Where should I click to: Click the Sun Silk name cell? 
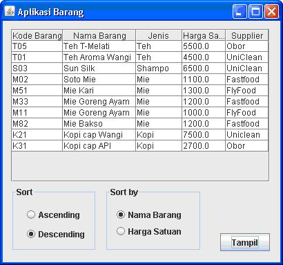click(99, 68)
